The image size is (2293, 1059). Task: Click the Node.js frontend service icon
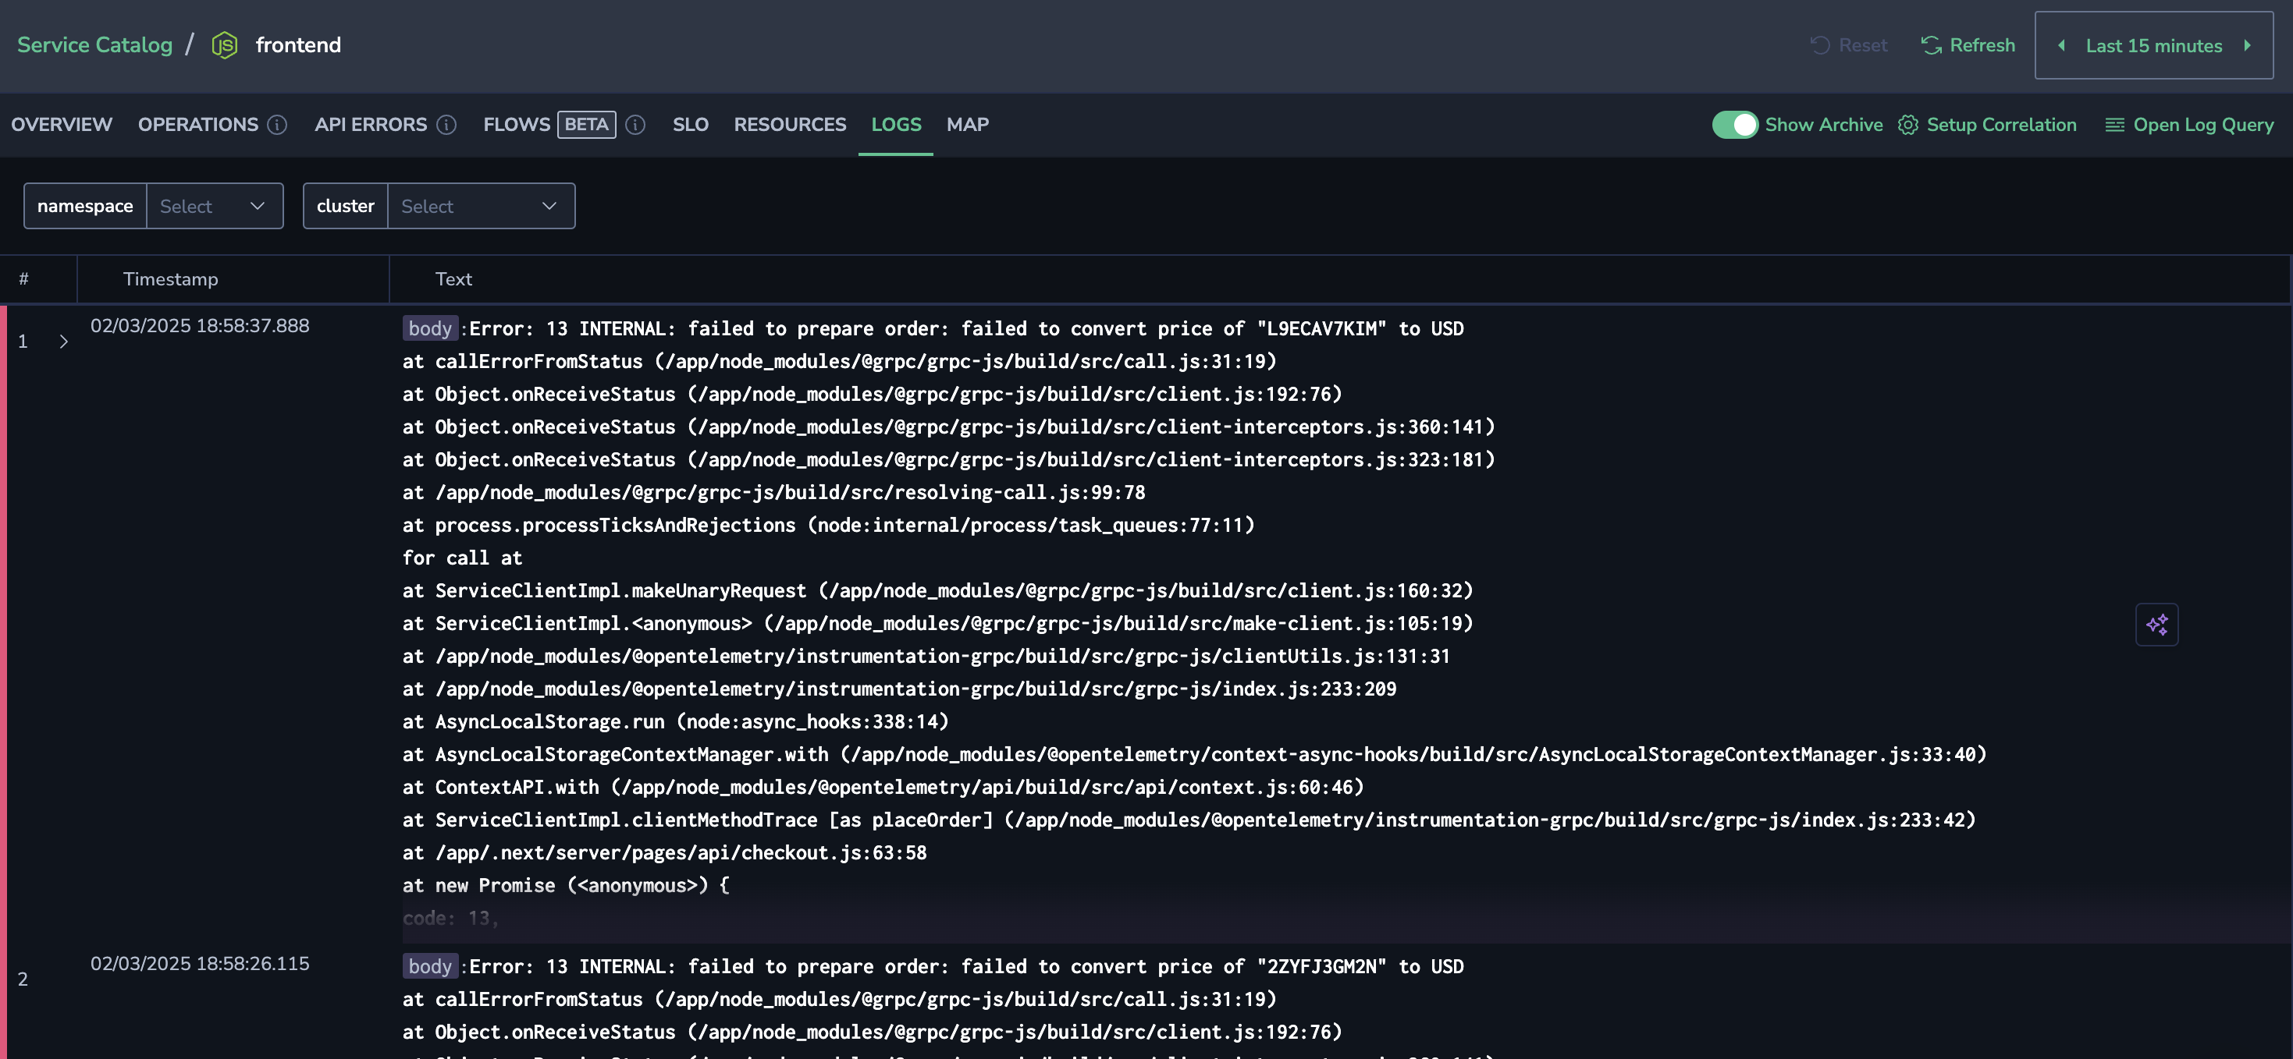point(224,44)
